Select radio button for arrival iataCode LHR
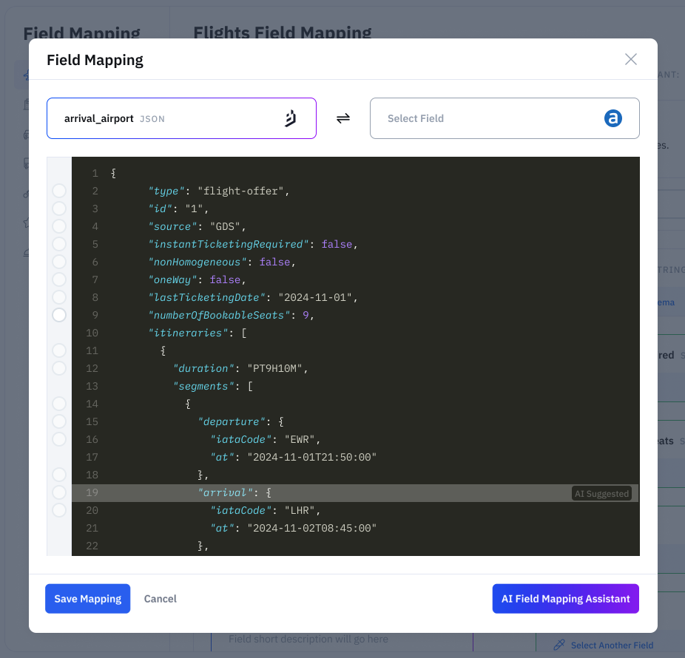Screen dimensions: 685x658 click(x=59, y=510)
